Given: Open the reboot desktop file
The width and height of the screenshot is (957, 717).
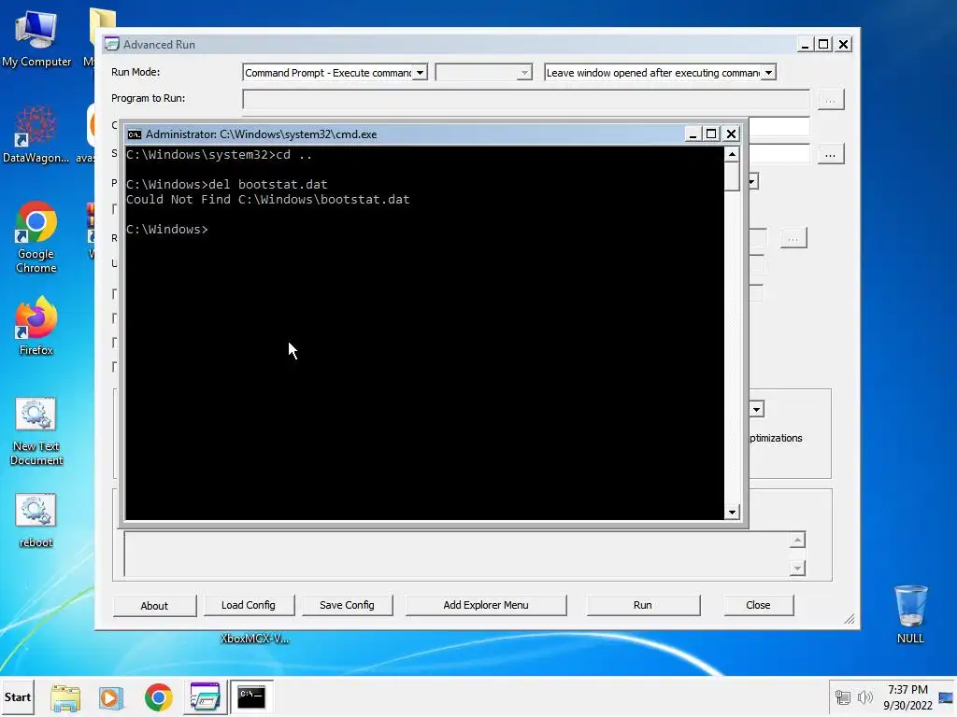Looking at the screenshot, I should [36, 520].
